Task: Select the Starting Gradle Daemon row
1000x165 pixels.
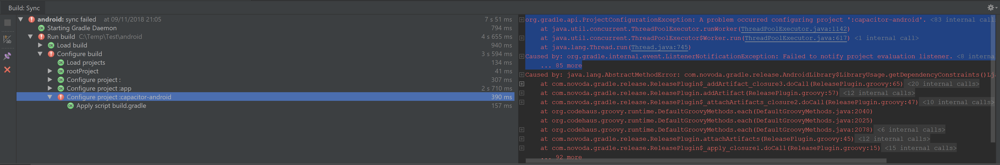Action: [x=265, y=28]
